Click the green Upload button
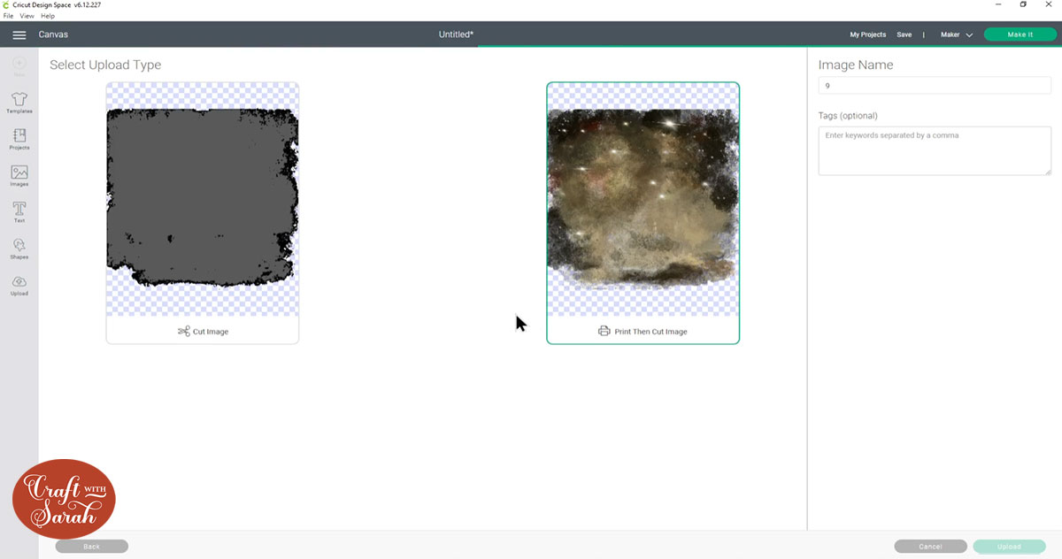 1009,547
